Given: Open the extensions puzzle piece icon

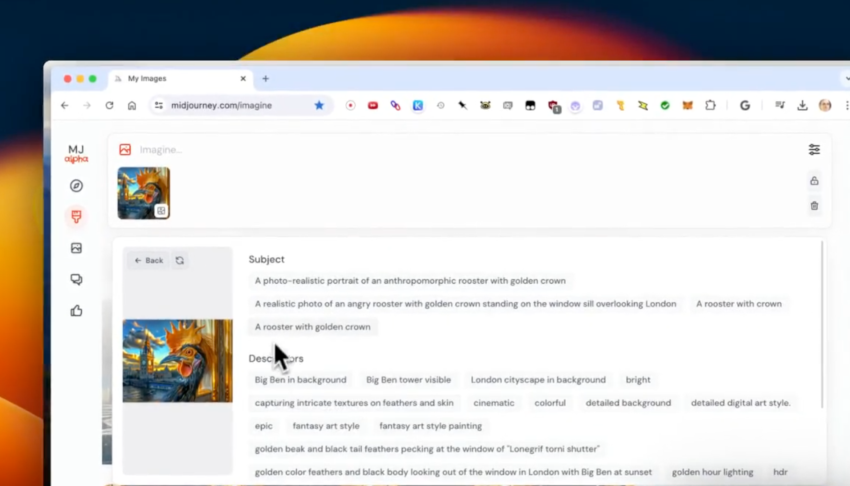Looking at the screenshot, I should (x=710, y=105).
